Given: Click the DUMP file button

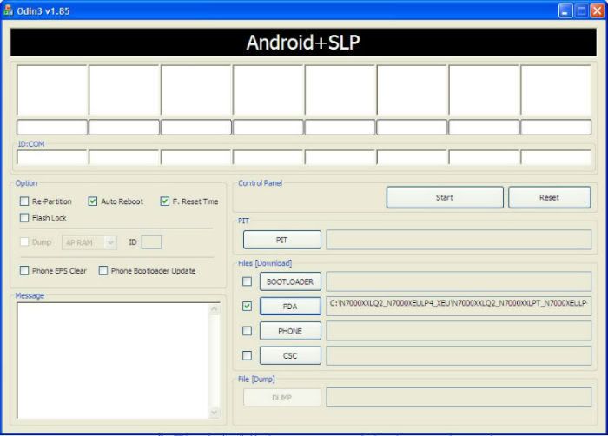Looking at the screenshot, I should click(282, 398).
